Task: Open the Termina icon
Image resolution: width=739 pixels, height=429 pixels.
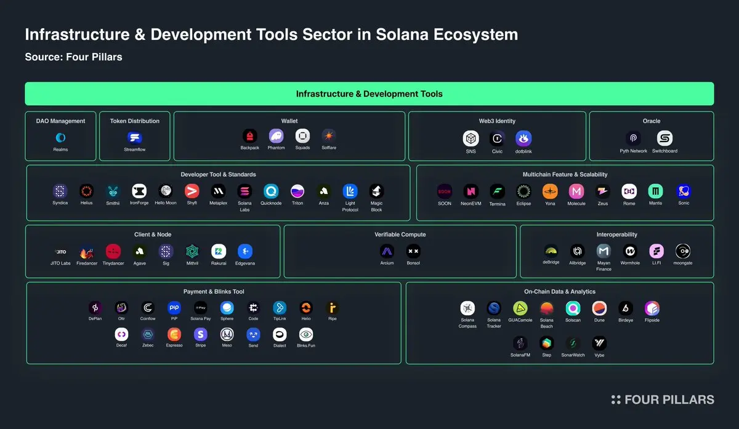Action: pos(497,191)
